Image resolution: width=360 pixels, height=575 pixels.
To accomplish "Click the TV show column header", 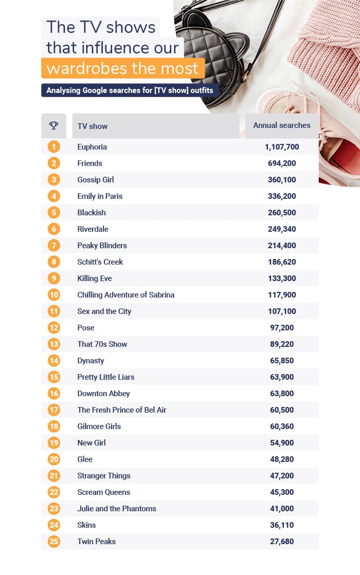I will (93, 126).
